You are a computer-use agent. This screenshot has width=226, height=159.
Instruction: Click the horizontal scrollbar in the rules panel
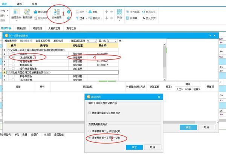click(x=100, y=122)
